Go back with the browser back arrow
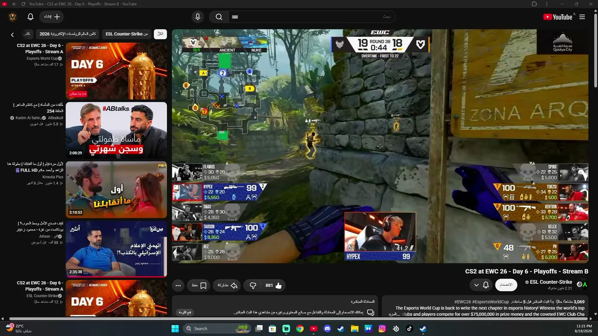598x336 pixels. tap(14, 4)
